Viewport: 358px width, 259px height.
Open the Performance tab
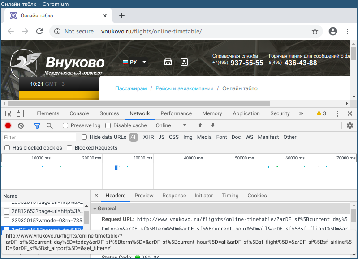[x=176, y=113]
